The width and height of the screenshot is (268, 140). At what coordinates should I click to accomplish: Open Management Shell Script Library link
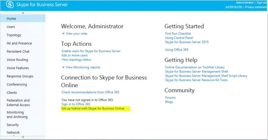coord(206,76)
